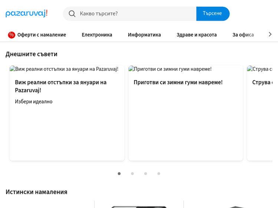Open the За офиса category
This screenshot has width=278, height=208.
tap(243, 35)
